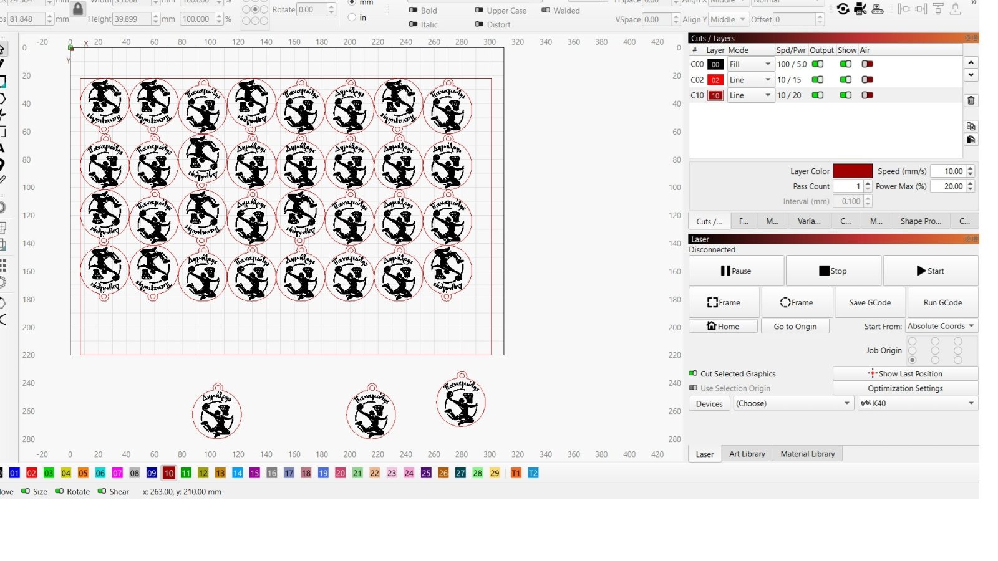Open the Shape Pro... tab
This screenshot has height=561, width=998.
[921, 221]
